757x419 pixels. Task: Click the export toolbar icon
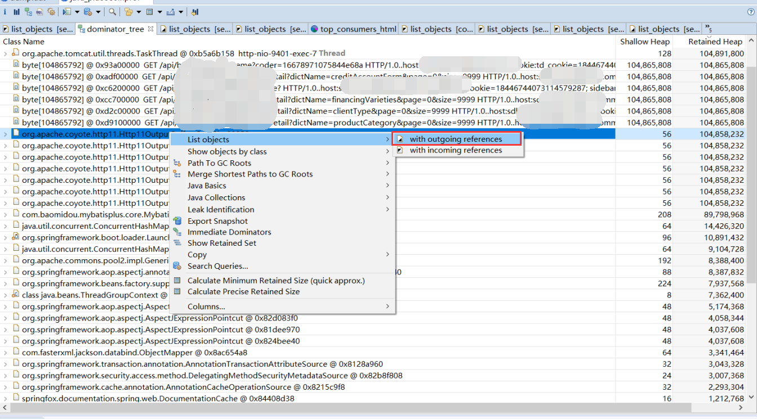point(171,11)
